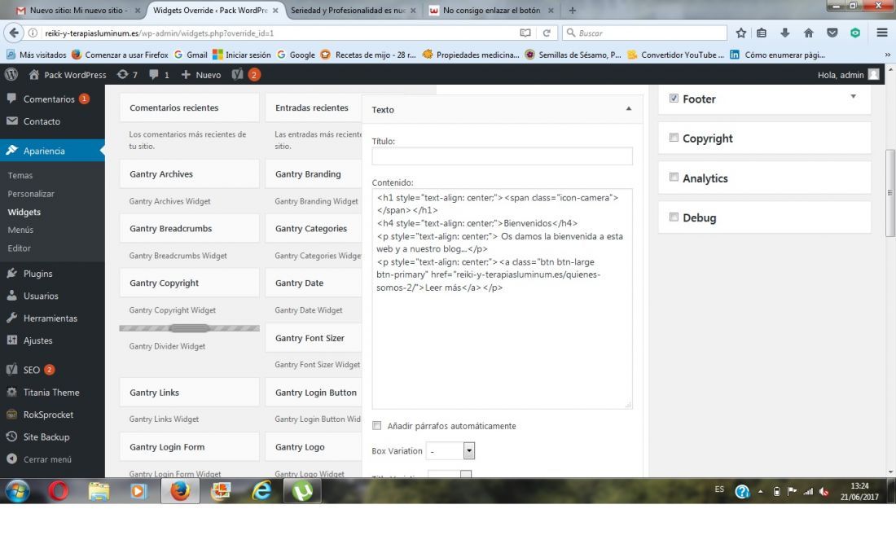This screenshot has width=896, height=553.
Task: Open Titania Theme in the admin sidebar
Action: (x=52, y=393)
